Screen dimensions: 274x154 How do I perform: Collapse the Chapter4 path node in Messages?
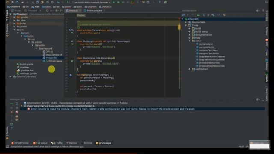click(x=21, y=106)
